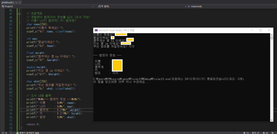This screenshot has height=134, width=277.
Task: Maximize the debug console window
Action: click(x=261, y=30)
